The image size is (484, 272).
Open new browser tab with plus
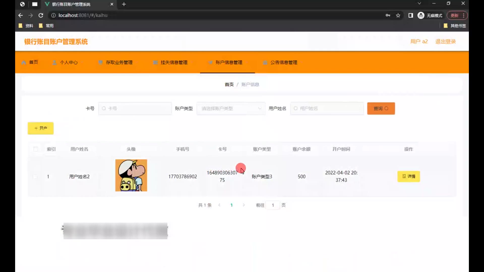click(x=124, y=4)
